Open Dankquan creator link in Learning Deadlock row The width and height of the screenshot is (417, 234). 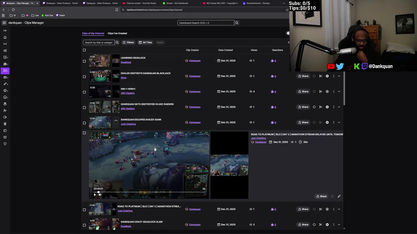tap(195, 61)
